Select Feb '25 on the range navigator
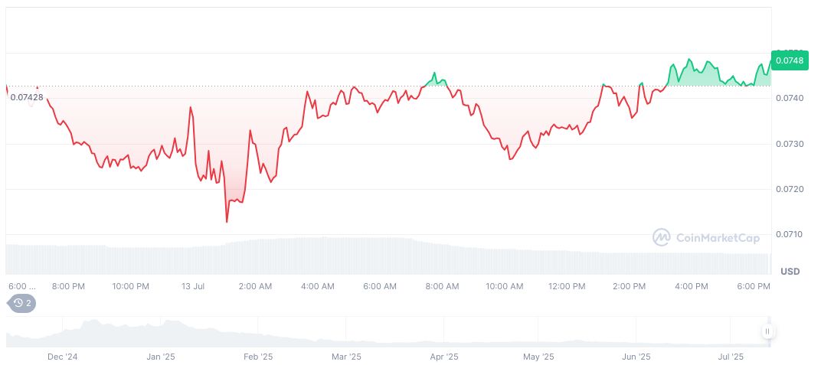 pyautogui.click(x=258, y=357)
